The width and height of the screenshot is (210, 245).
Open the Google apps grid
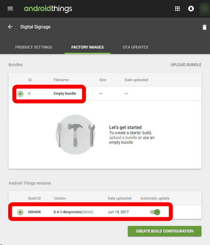[x=177, y=9]
